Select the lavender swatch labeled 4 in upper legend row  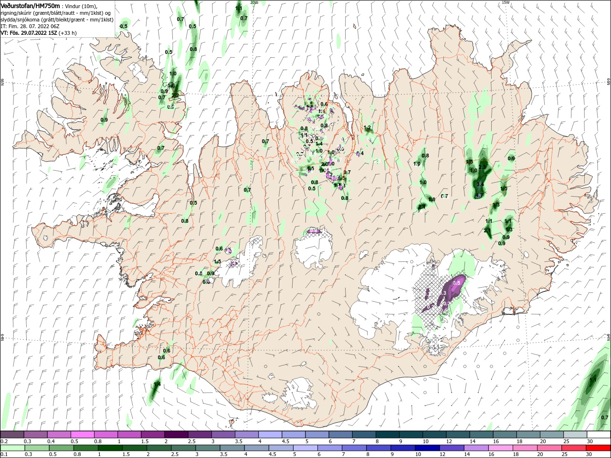270,435
